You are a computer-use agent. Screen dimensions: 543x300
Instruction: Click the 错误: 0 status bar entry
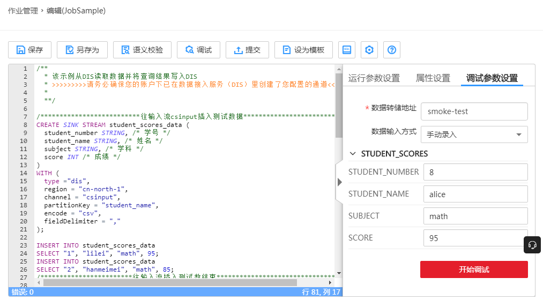point(23,292)
